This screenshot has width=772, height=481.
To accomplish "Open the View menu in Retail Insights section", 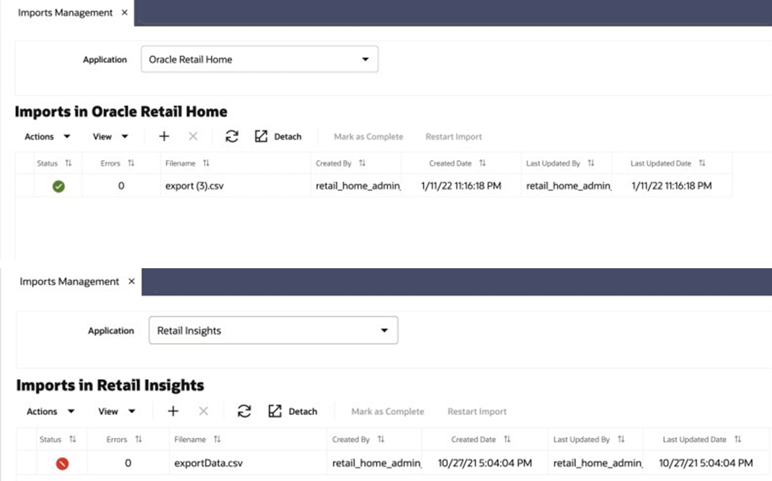I will click(117, 411).
